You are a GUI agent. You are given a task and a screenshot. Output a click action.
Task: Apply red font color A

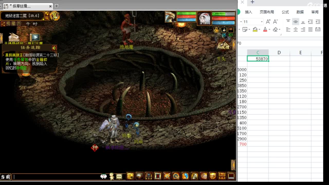coord(265,30)
